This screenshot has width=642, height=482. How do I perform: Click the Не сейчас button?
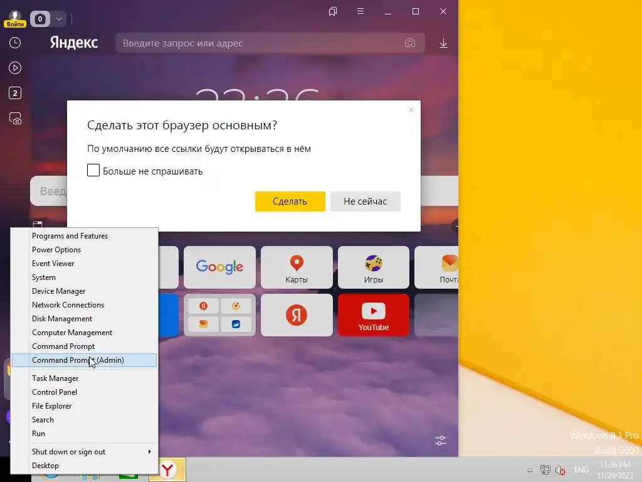(366, 201)
